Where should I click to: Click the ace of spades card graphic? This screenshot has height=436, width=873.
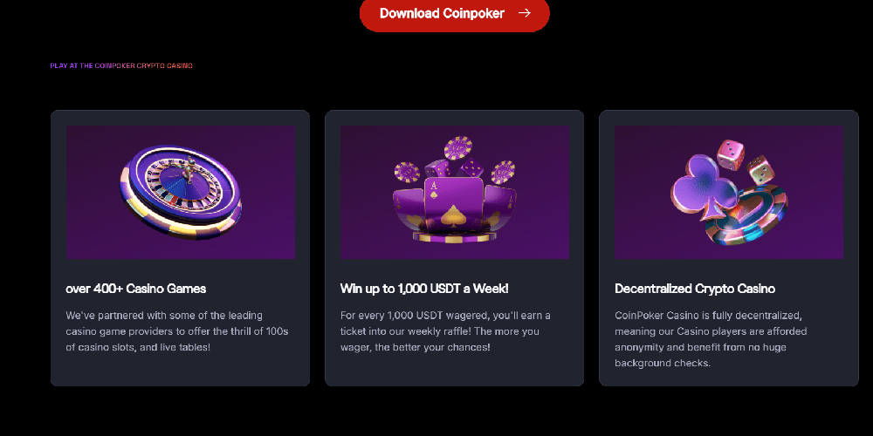pos(453,205)
